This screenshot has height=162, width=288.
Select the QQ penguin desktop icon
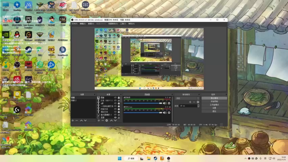point(17,35)
